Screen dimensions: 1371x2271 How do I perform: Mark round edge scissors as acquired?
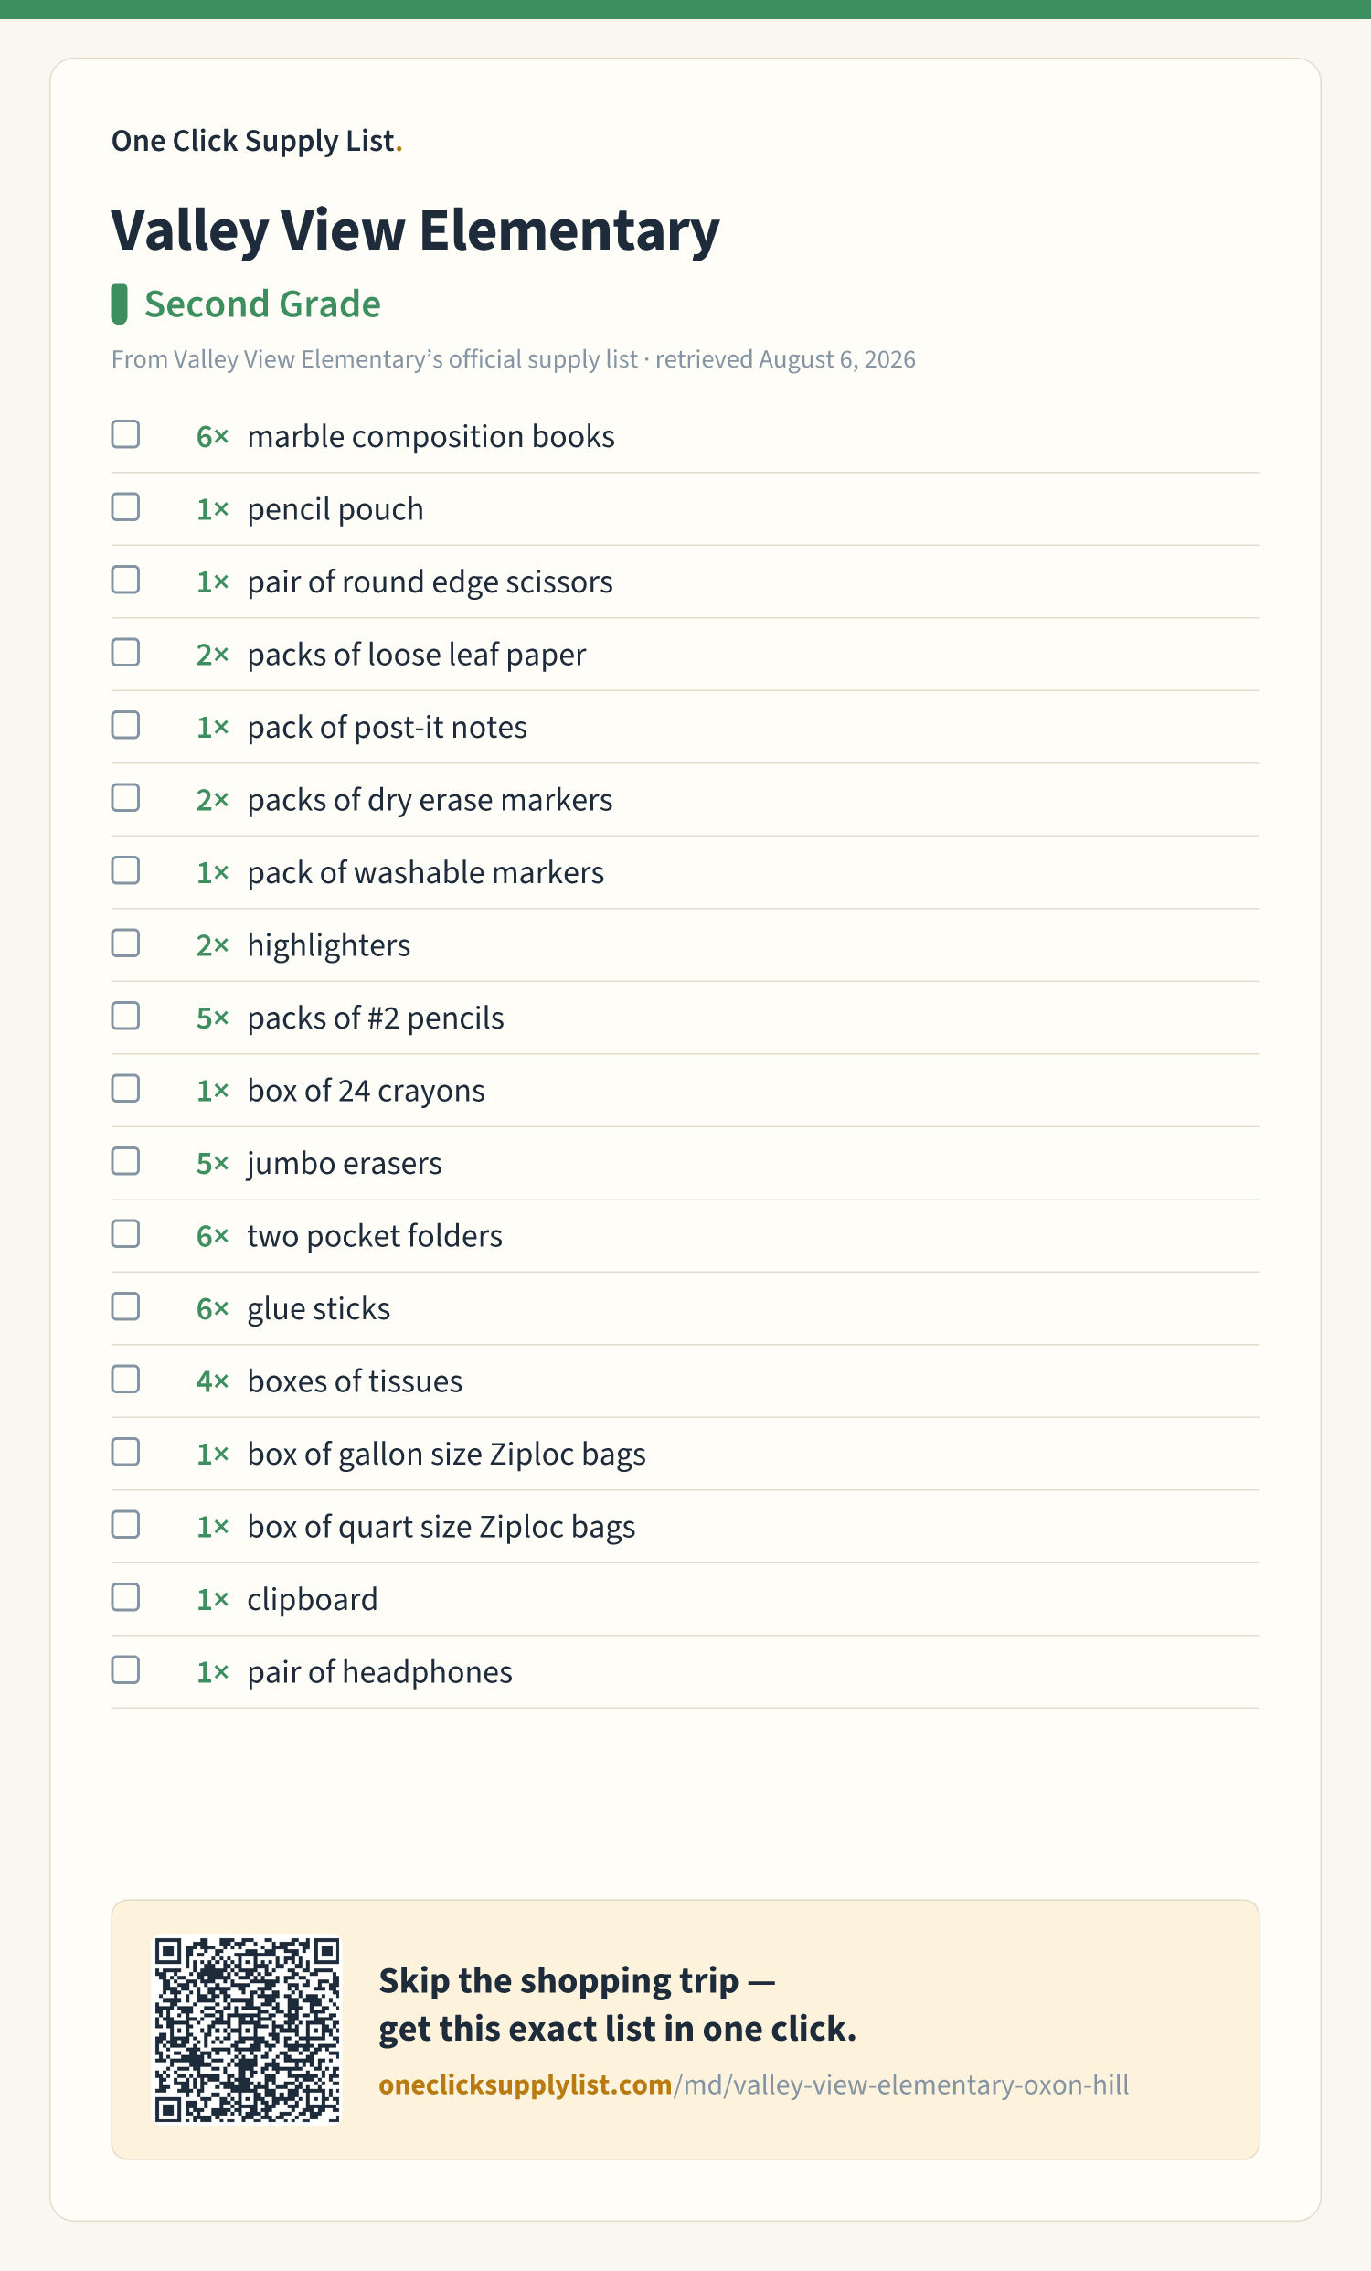pos(125,580)
